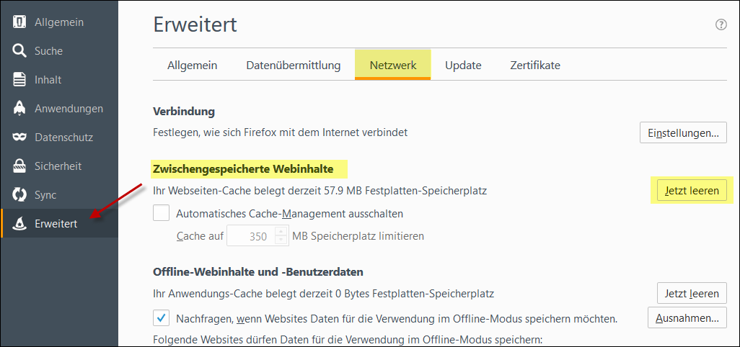Click the Erweitert wizard hat icon
This screenshot has height=347, width=740.
tap(19, 224)
